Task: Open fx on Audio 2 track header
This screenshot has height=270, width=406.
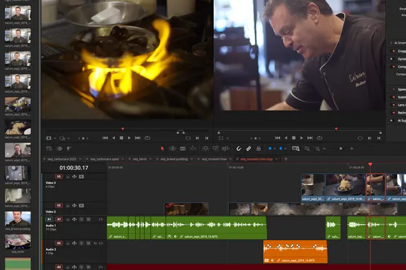Action: [95, 243]
